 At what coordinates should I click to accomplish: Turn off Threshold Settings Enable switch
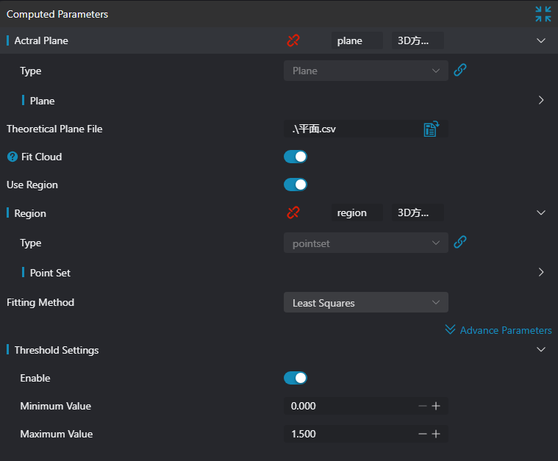(x=296, y=378)
